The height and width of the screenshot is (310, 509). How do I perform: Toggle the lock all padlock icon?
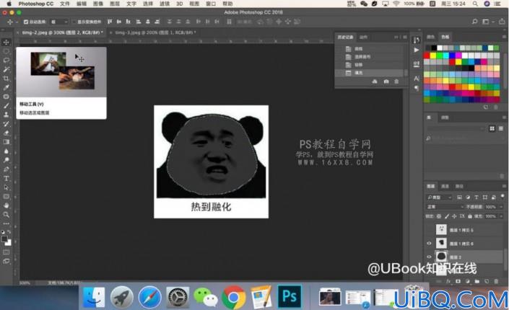click(x=469, y=216)
